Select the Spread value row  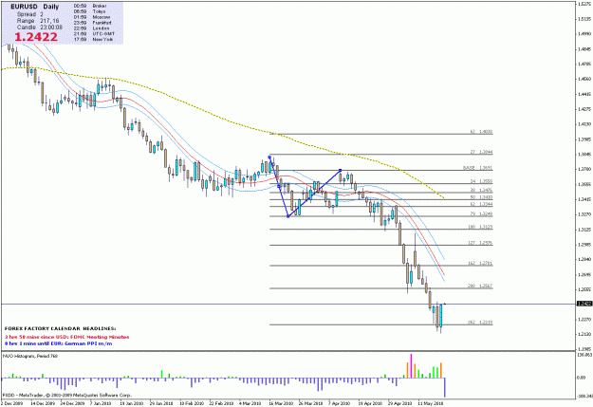click(x=29, y=14)
